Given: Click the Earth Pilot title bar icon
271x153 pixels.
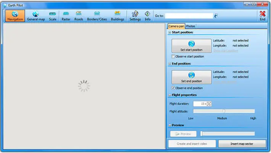Looking at the screenshot, I should [5, 5].
